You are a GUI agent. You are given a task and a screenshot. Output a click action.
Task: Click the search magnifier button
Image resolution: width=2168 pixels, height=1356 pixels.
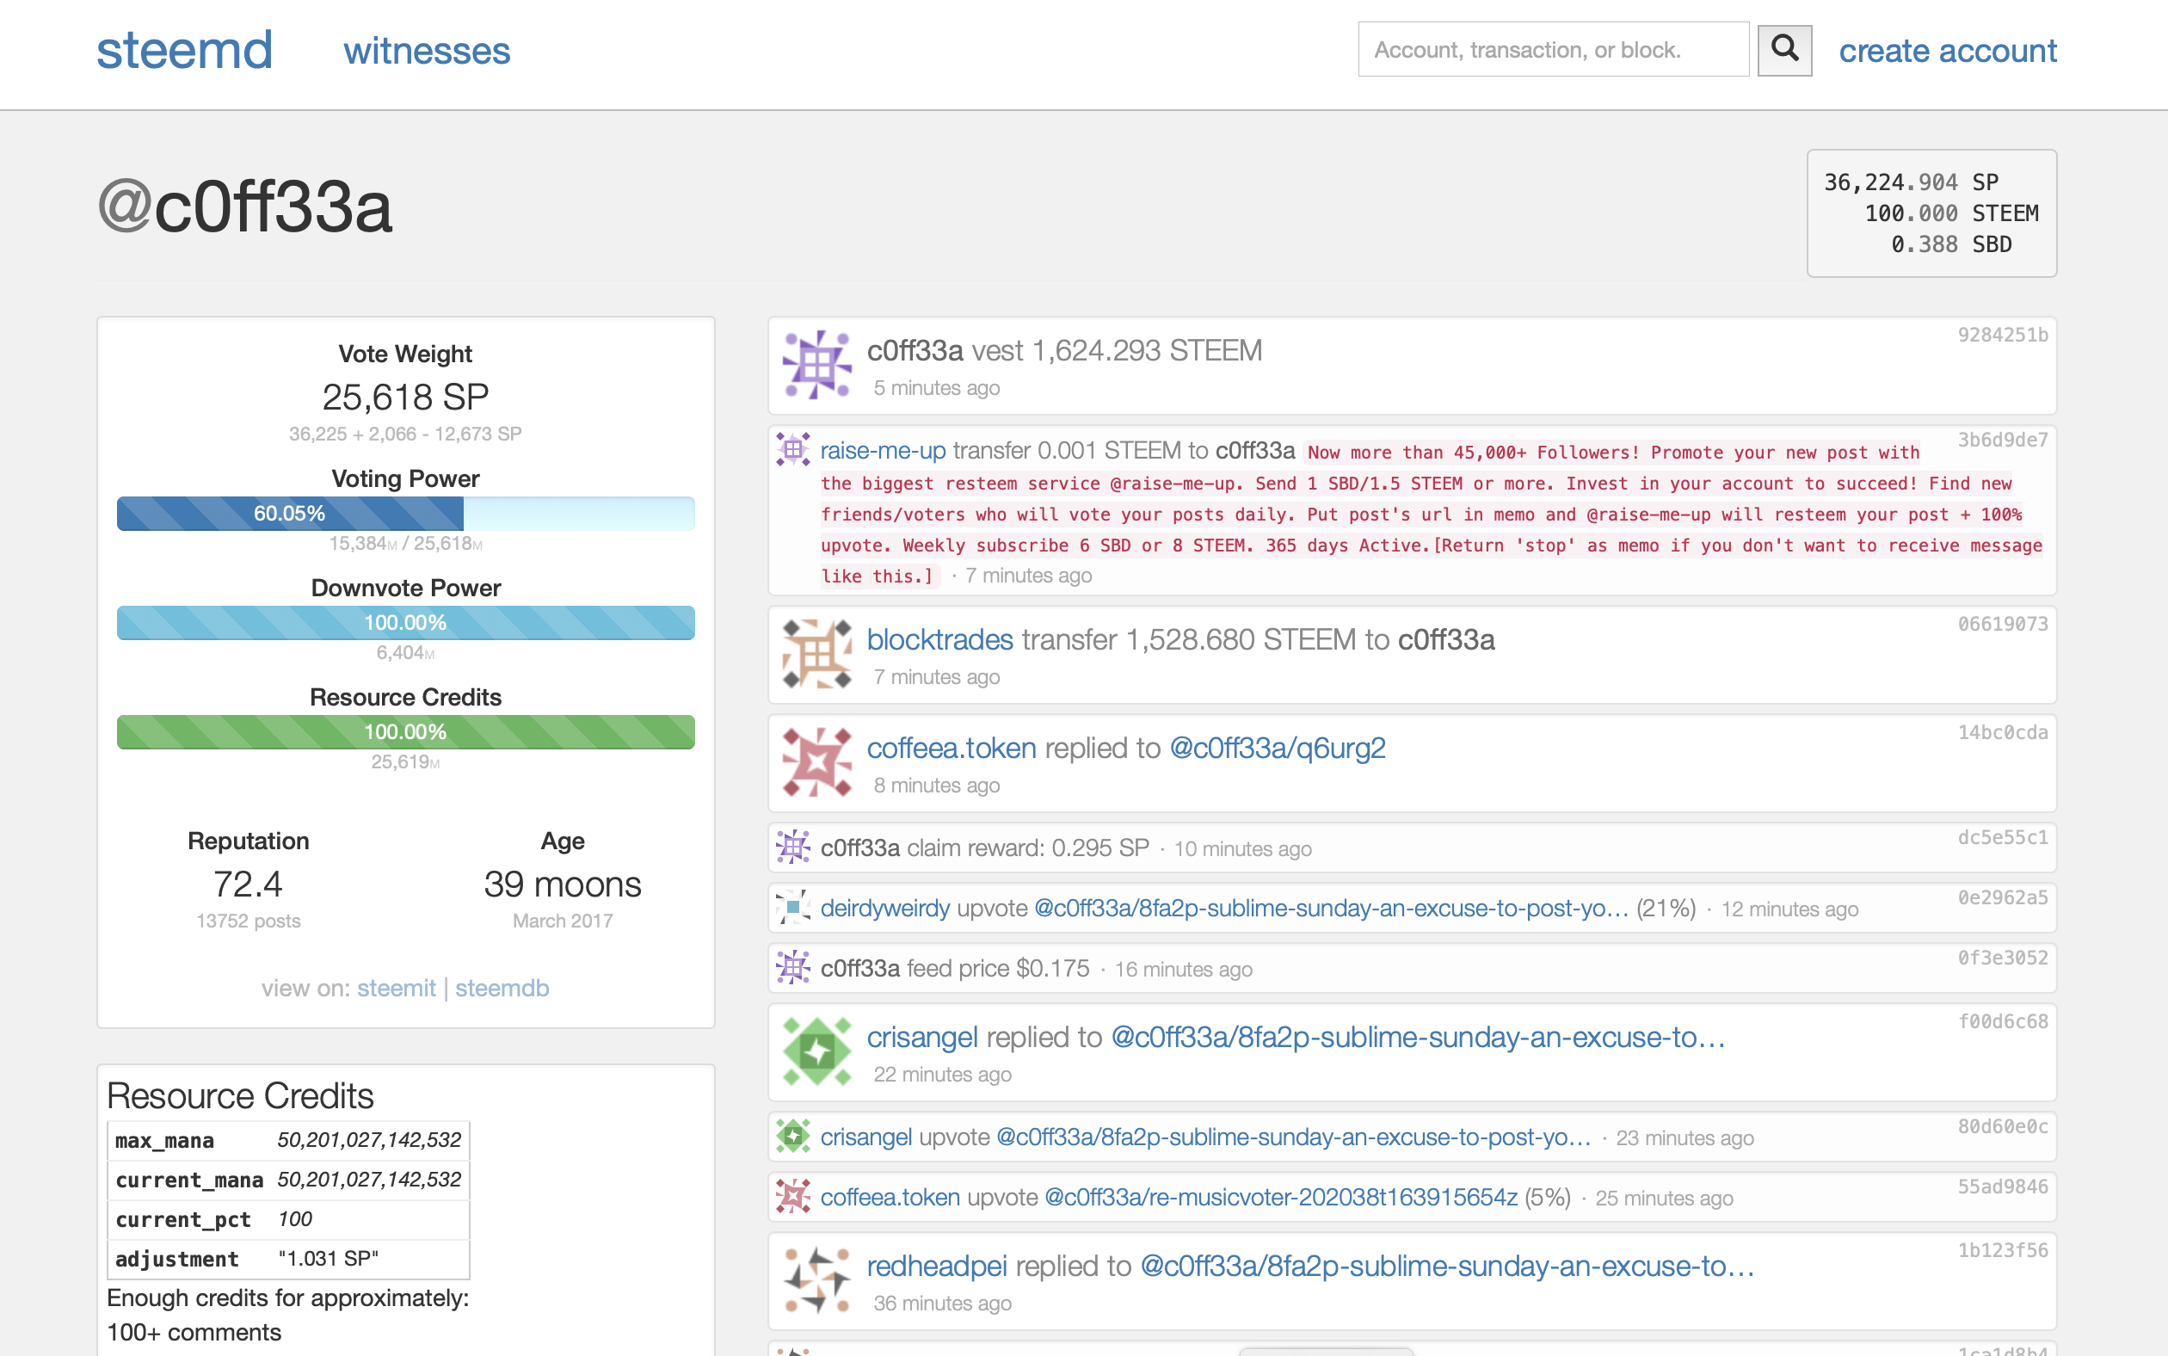click(x=1783, y=50)
